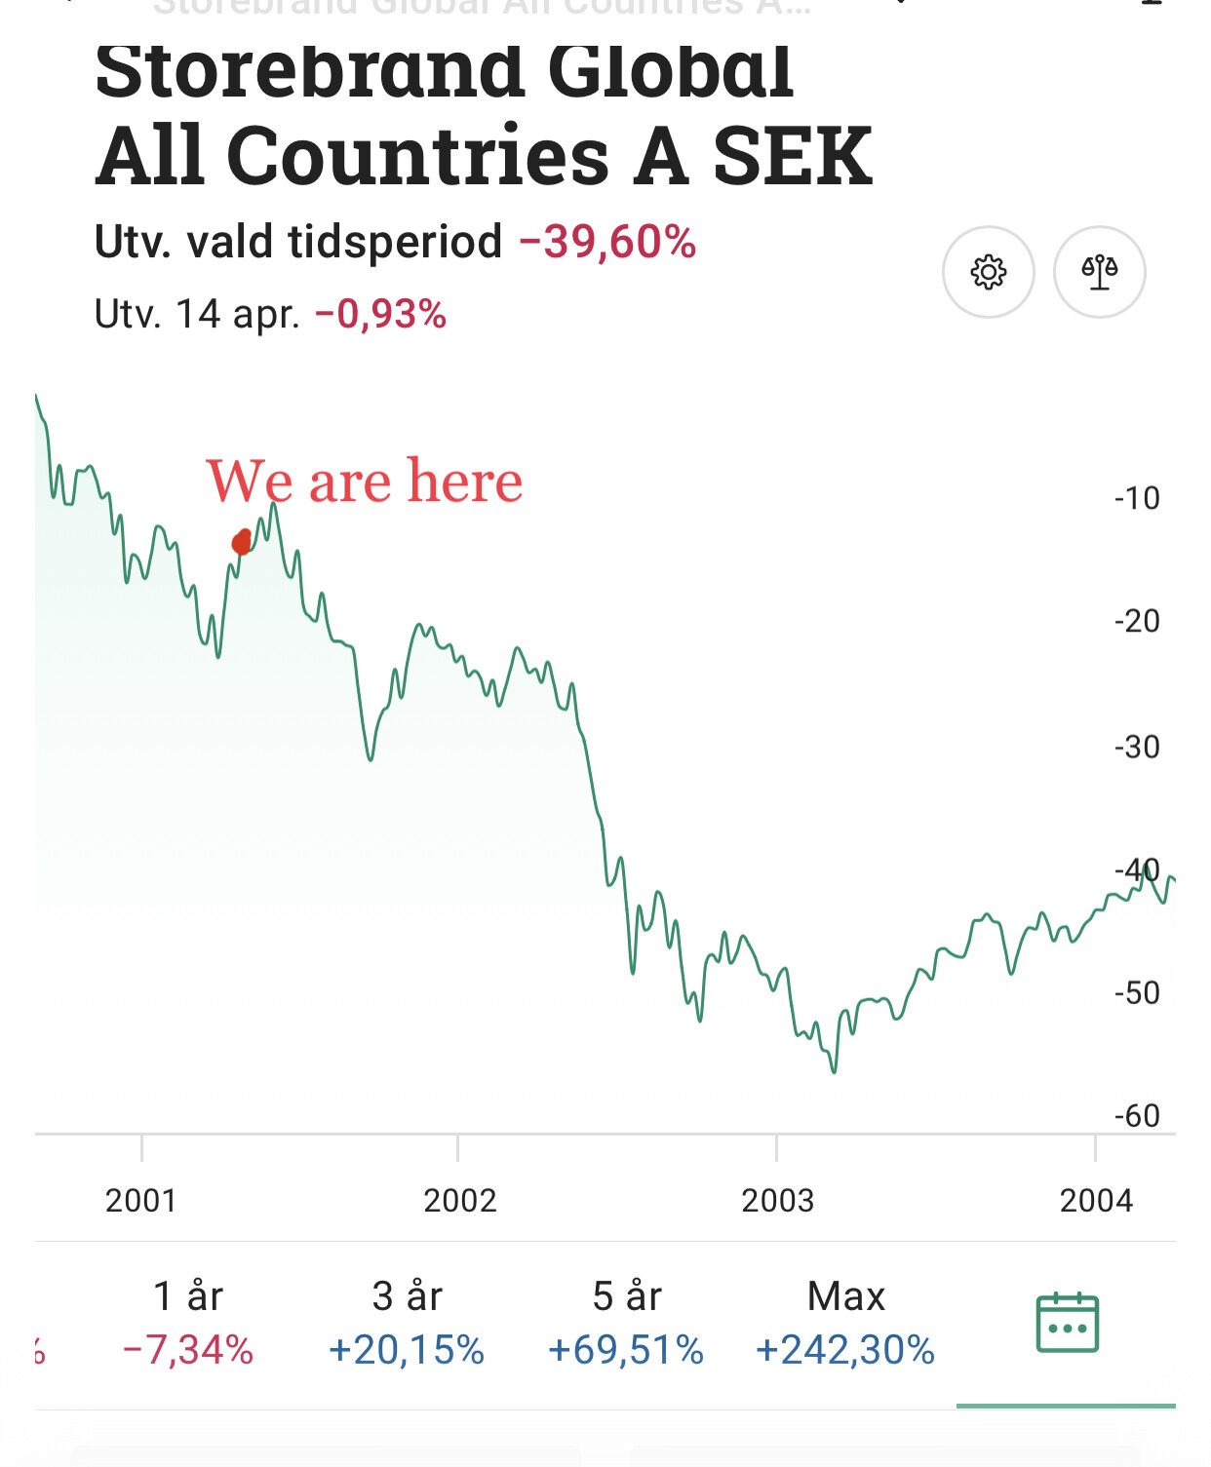Click the −39,60% selected period return
This screenshot has height=1467, width=1211.
(x=607, y=242)
